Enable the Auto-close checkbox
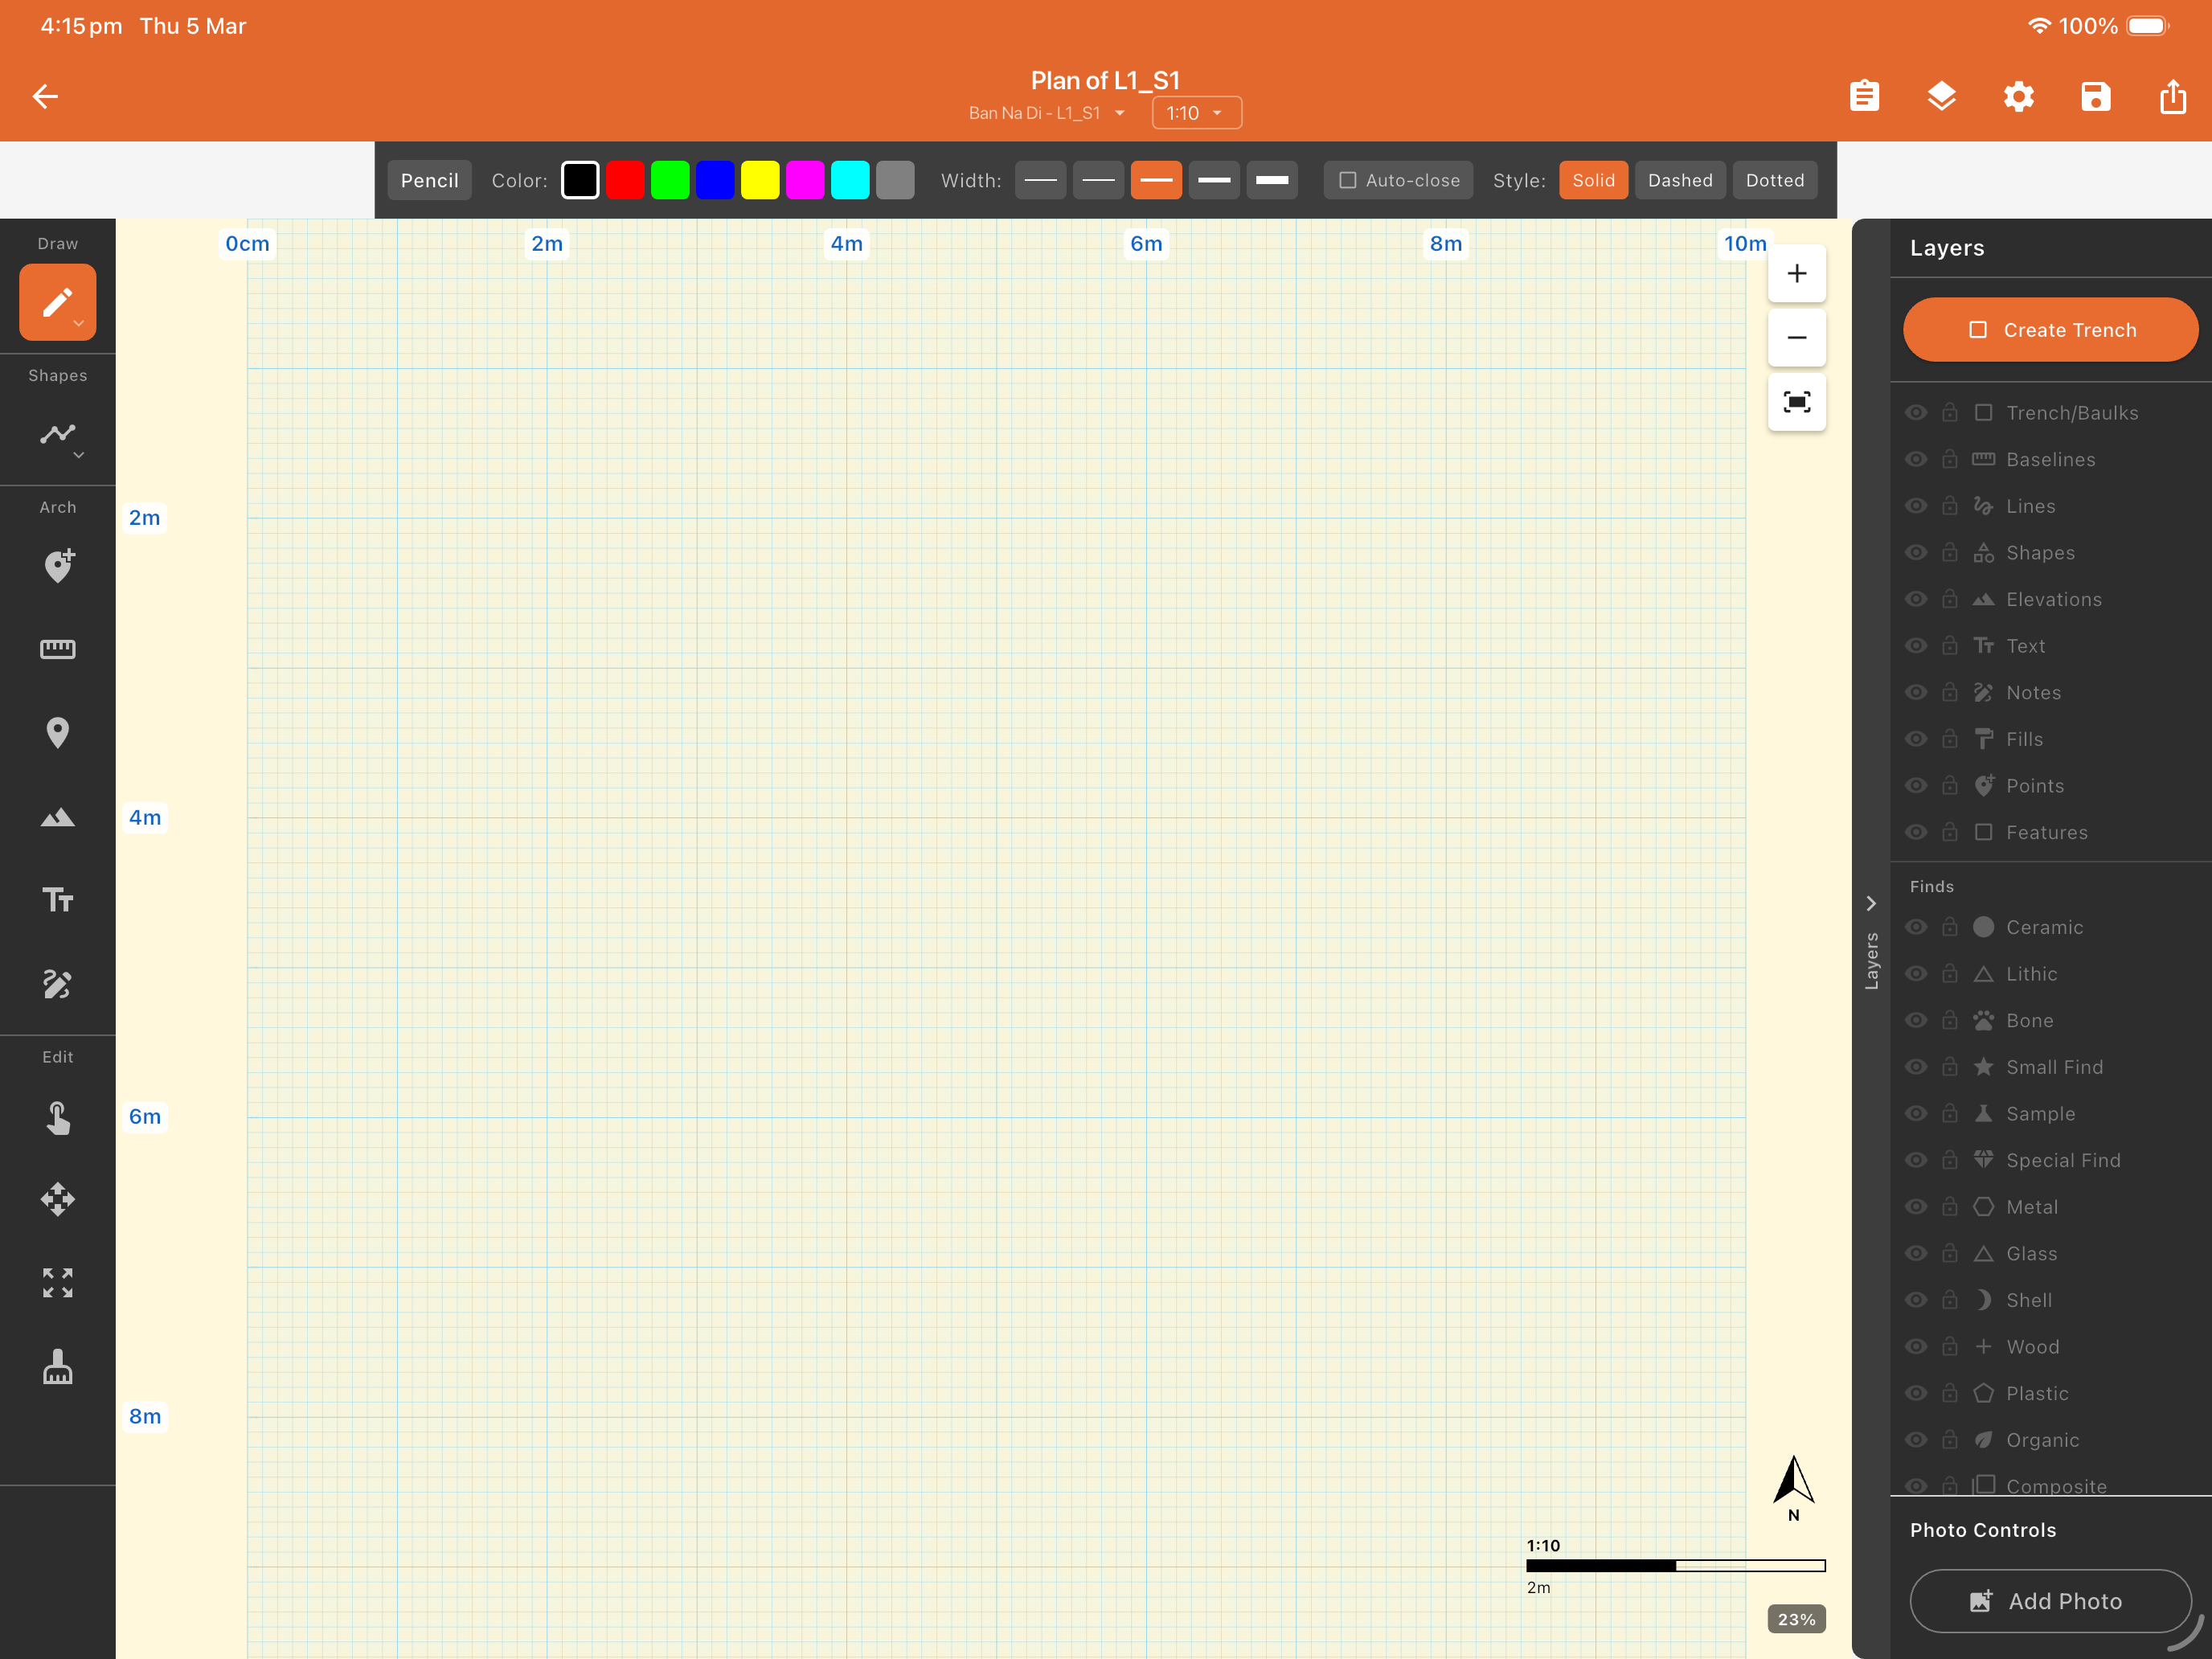The width and height of the screenshot is (2212, 1659). (x=1348, y=180)
